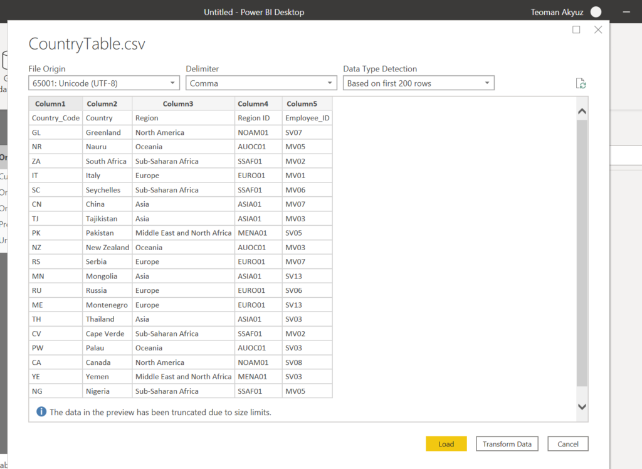This screenshot has width=642, height=469.
Task: Click the Transform Data button
Action: click(507, 444)
